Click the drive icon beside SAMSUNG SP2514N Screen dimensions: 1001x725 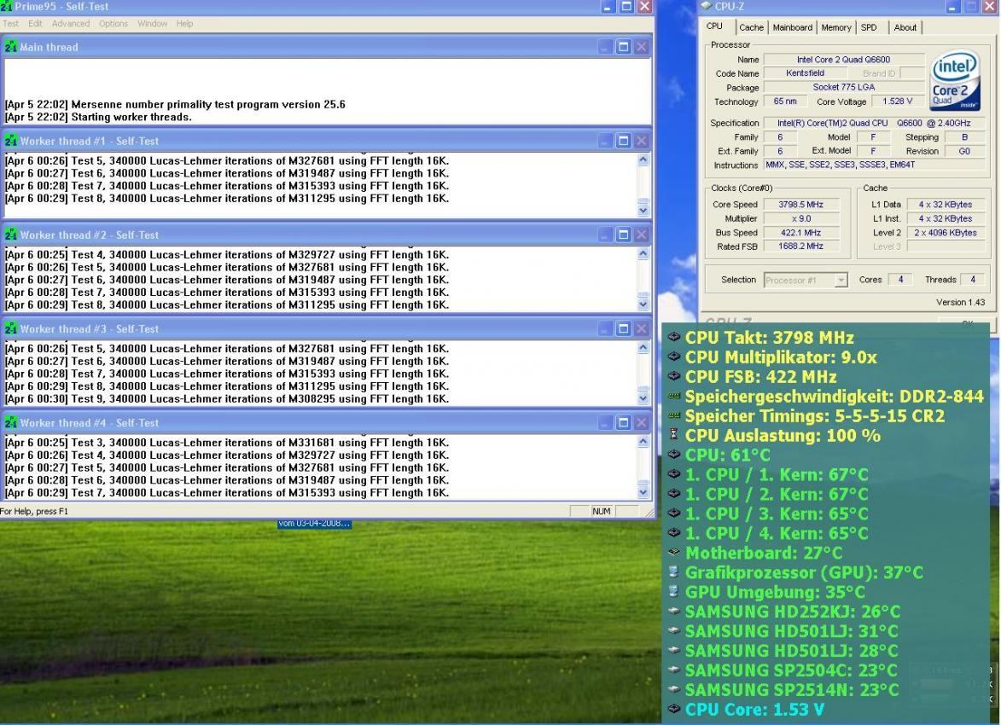[x=673, y=689]
